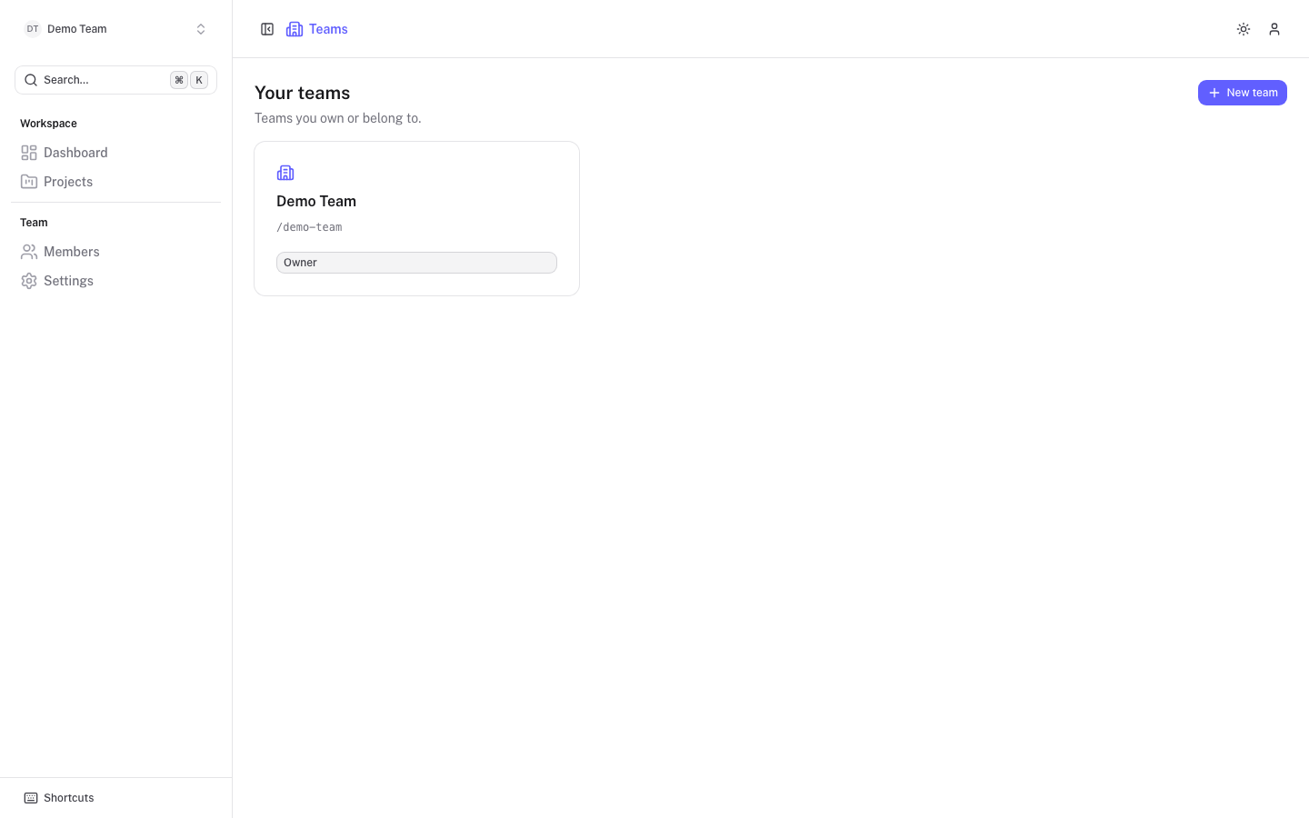Click the building icon on Demo Team card
1309x818 pixels.
coord(285,173)
